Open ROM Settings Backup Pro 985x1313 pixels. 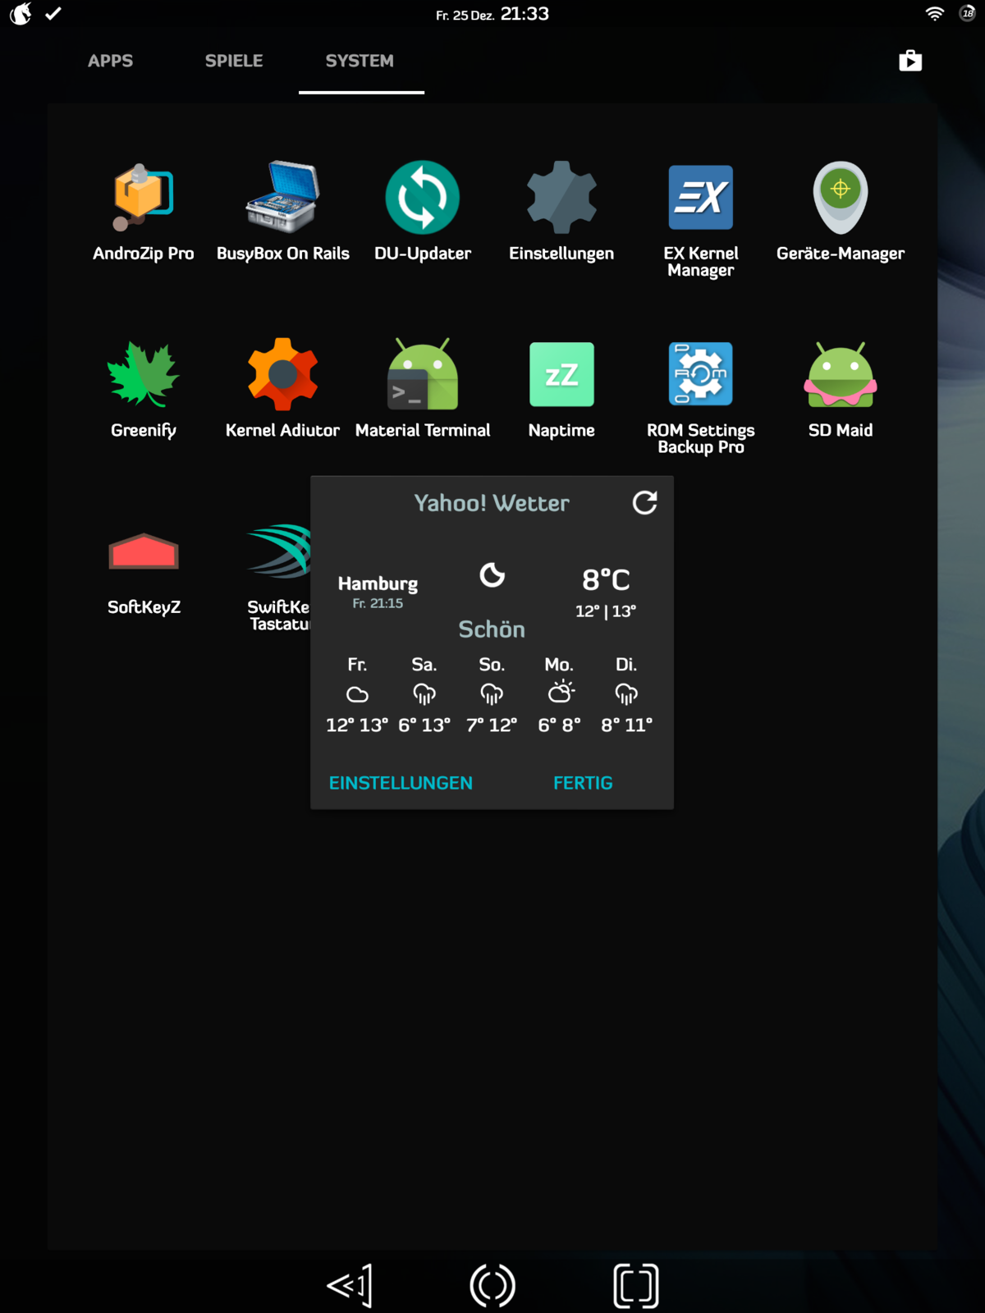[x=700, y=375]
